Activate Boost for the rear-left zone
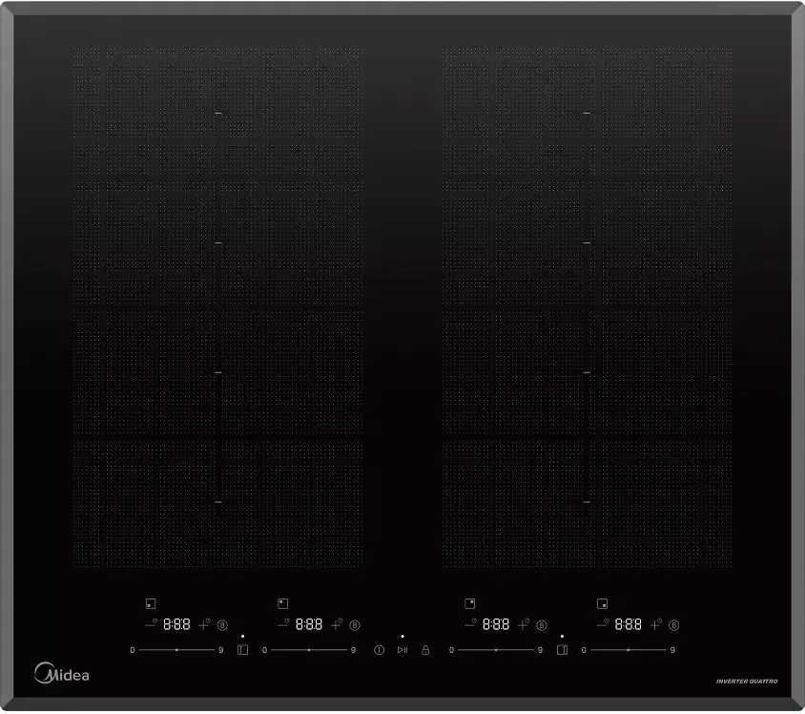 [355, 625]
